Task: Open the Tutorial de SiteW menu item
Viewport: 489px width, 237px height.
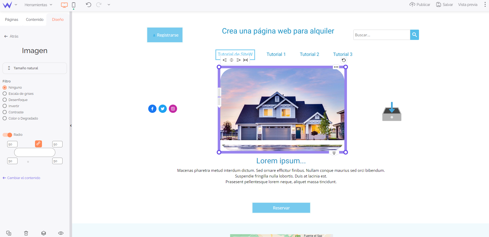Action: click(x=235, y=54)
